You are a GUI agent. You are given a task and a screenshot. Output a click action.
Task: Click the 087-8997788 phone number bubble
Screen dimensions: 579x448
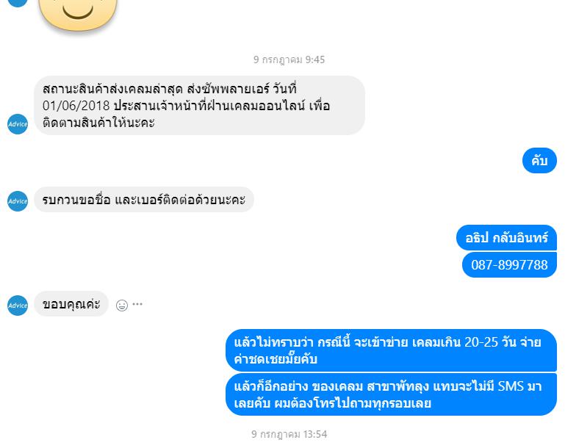coord(510,264)
